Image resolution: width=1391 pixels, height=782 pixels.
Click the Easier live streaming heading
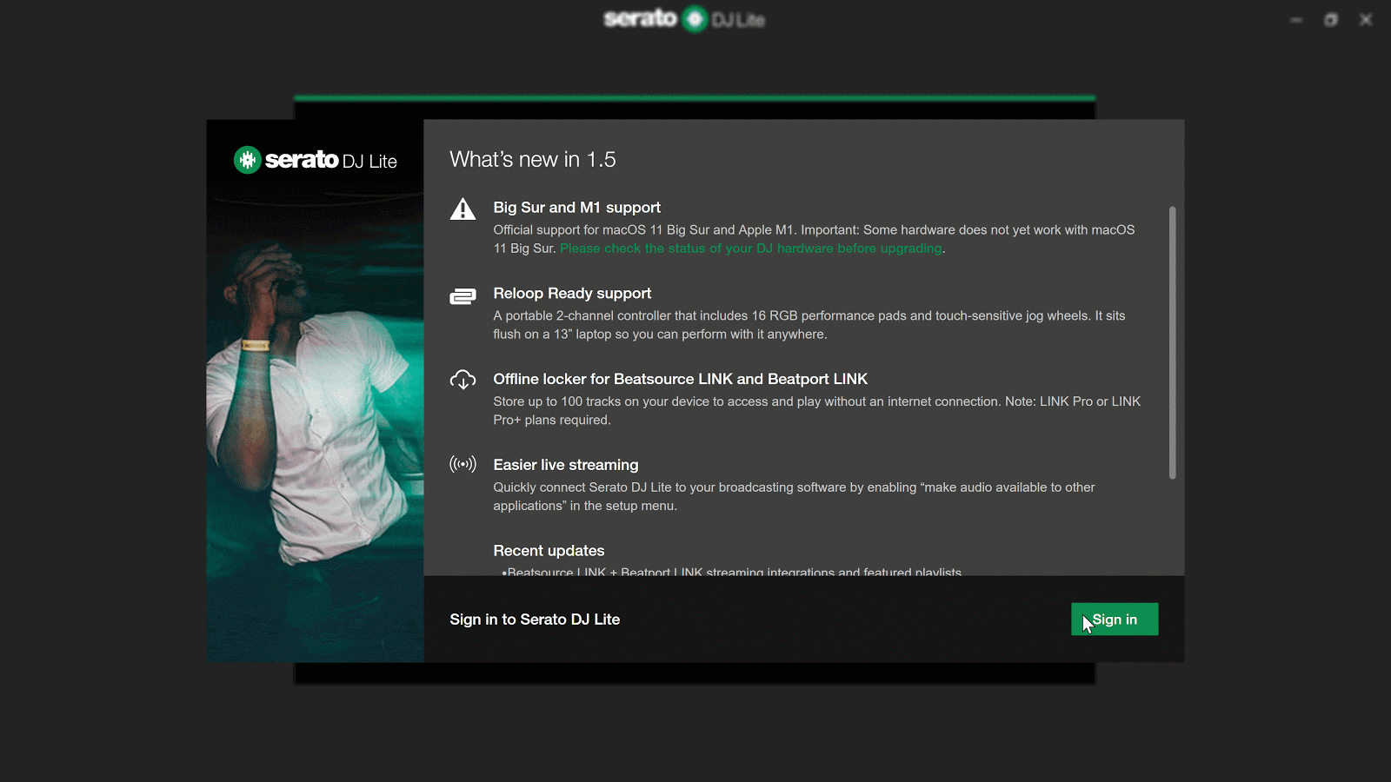[x=565, y=465]
